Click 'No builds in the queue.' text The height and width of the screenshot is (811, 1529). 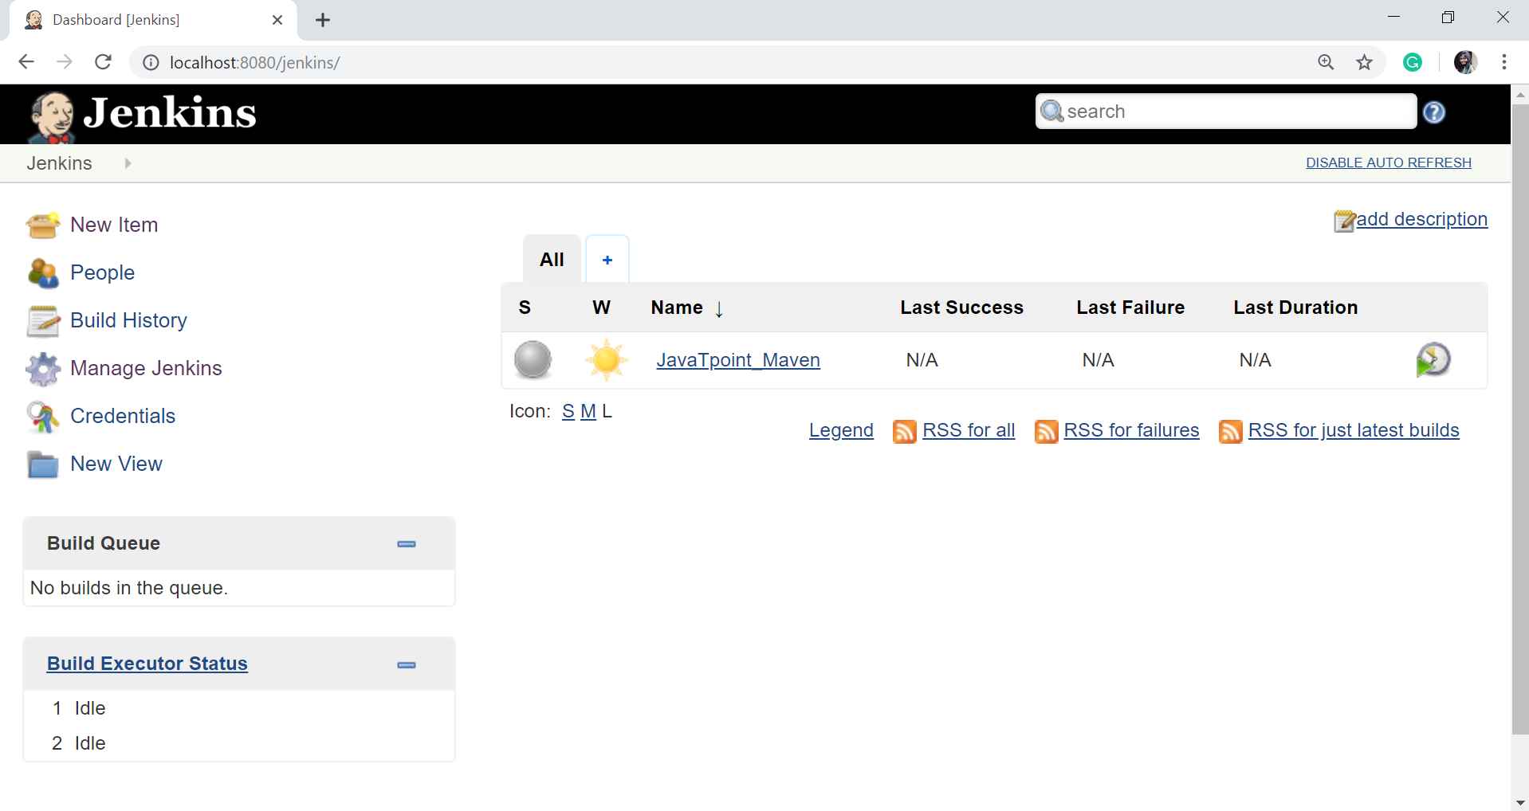point(129,588)
